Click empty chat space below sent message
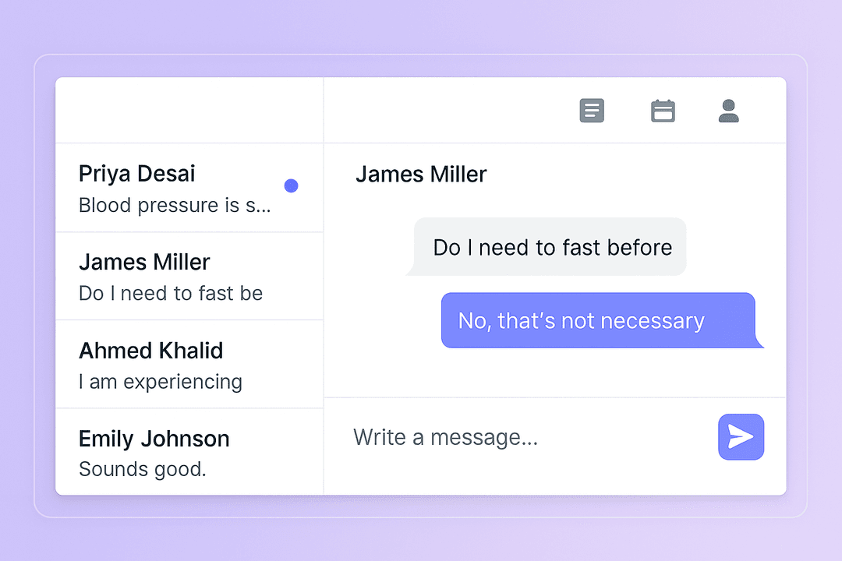 click(555, 373)
